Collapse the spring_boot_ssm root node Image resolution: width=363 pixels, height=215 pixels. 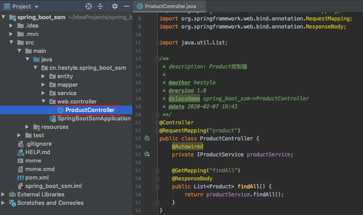[x=4, y=17]
